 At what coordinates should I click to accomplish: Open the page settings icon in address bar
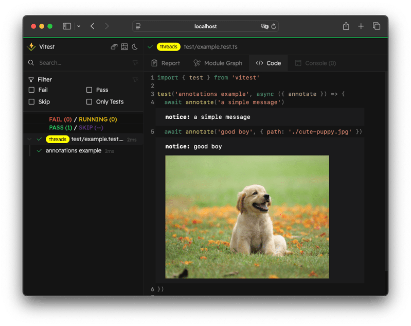(x=138, y=26)
